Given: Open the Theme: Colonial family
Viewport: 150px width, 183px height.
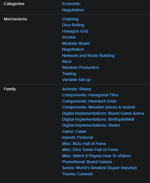Looking at the screenshot, I should click(77, 174).
